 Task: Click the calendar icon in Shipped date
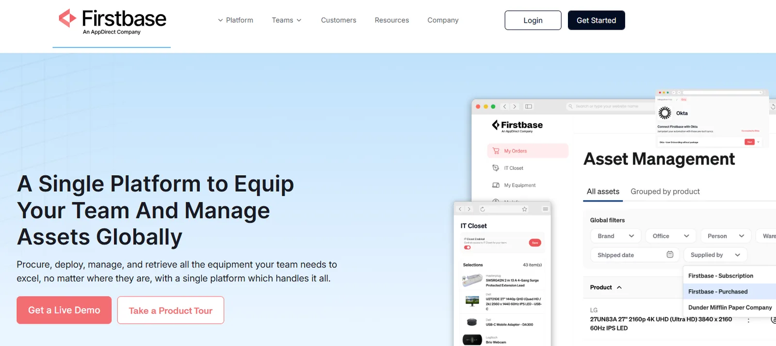pyautogui.click(x=670, y=254)
